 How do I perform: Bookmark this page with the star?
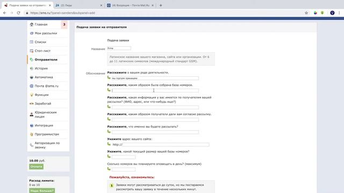click(306, 13)
